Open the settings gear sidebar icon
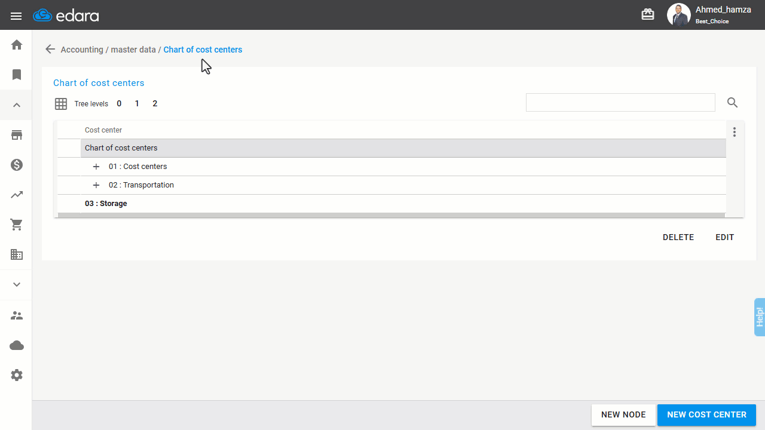Viewport: 765px width, 430px height. click(x=17, y=375)
